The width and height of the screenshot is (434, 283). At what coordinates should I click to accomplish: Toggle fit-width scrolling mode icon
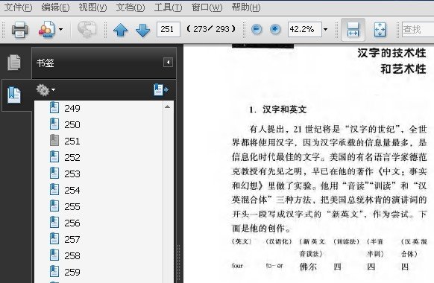(x=353, y=30)
